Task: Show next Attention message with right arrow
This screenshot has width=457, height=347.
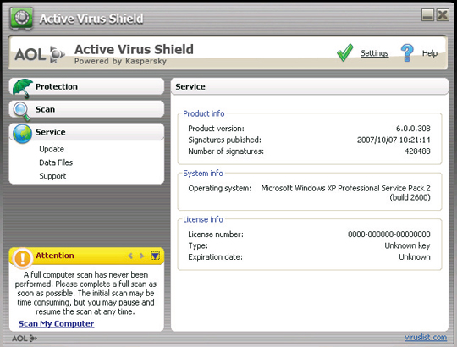Action: coord(142,256)
